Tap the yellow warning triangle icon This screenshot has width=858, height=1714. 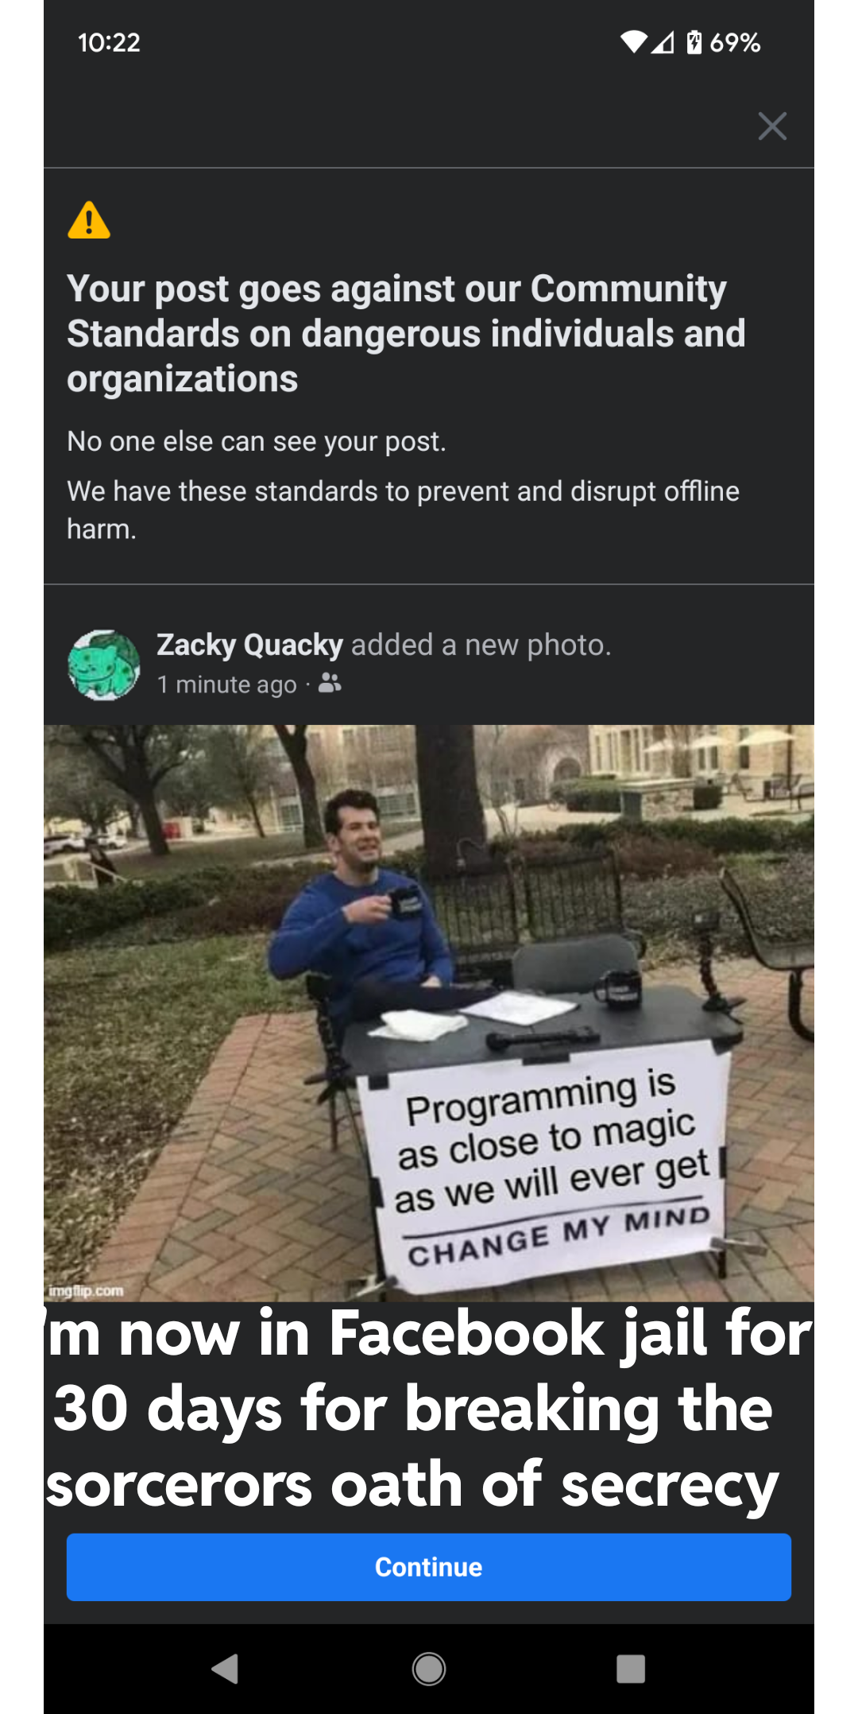click(x=89, y=220)
